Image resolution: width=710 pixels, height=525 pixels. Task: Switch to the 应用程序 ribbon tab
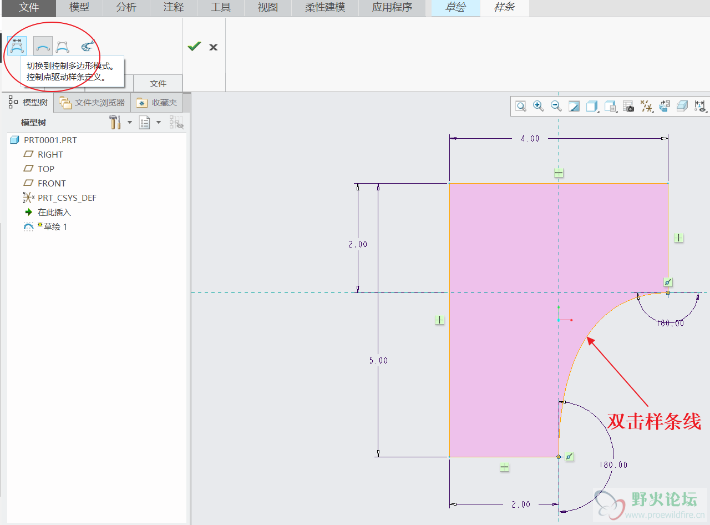[x=392, y=8]
